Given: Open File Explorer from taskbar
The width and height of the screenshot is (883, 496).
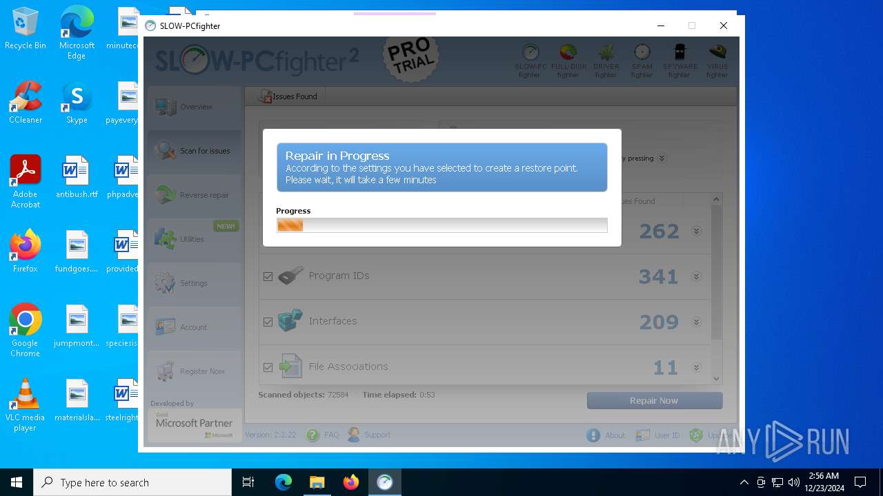Looking at the screenshot, I should point(317,482).
